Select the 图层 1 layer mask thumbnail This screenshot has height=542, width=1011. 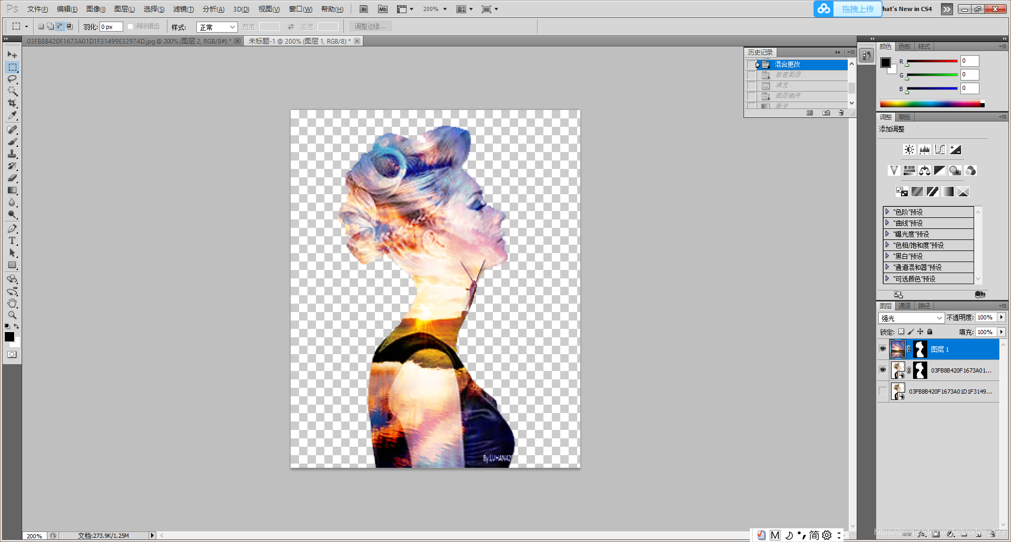pyautogui.click(x=920, y=349)
